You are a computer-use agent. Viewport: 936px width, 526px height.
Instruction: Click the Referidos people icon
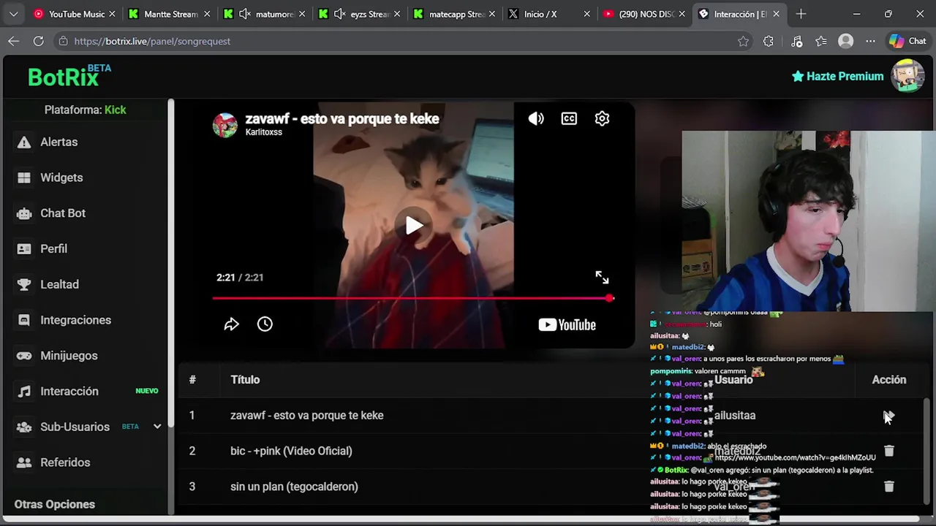[x=24, y=462]
